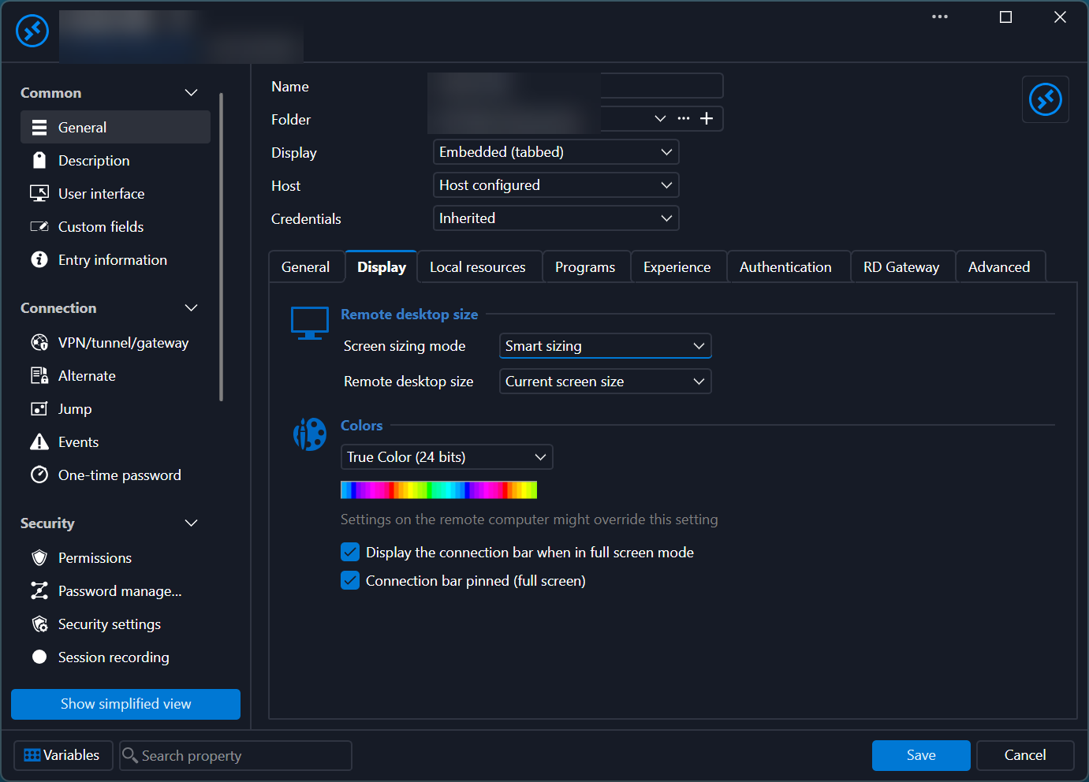This screenshot has height=782, width=1089.
Task: Open the Description section icon
Action: coord(39,161)
